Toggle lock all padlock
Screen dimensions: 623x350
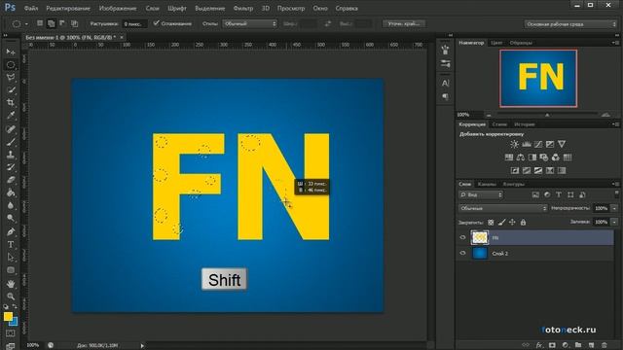[523, 223]
